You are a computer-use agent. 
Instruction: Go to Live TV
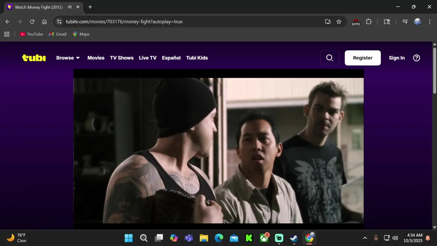point(147,58)
